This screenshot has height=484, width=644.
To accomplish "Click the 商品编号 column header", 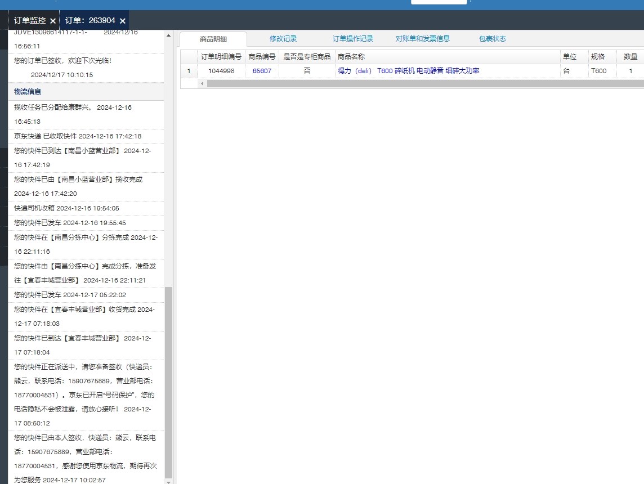I will [x=262, y=57].
